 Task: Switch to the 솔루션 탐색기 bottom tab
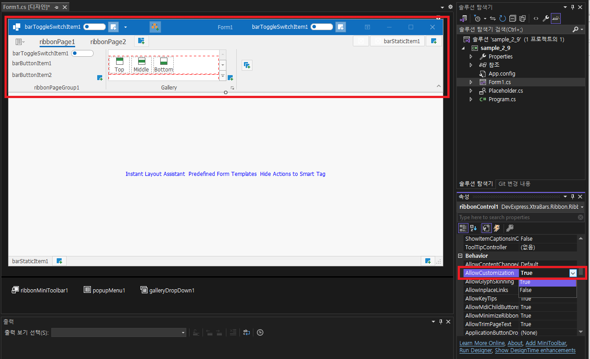pos(476,184)
